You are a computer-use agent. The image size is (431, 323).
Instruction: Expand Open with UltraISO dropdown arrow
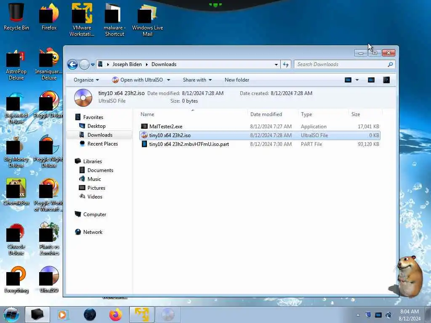[x=168, y=80]
